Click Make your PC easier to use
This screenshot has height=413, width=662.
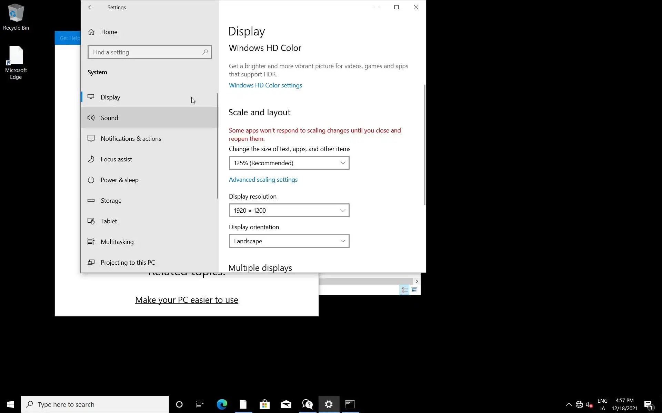[187, 300]
